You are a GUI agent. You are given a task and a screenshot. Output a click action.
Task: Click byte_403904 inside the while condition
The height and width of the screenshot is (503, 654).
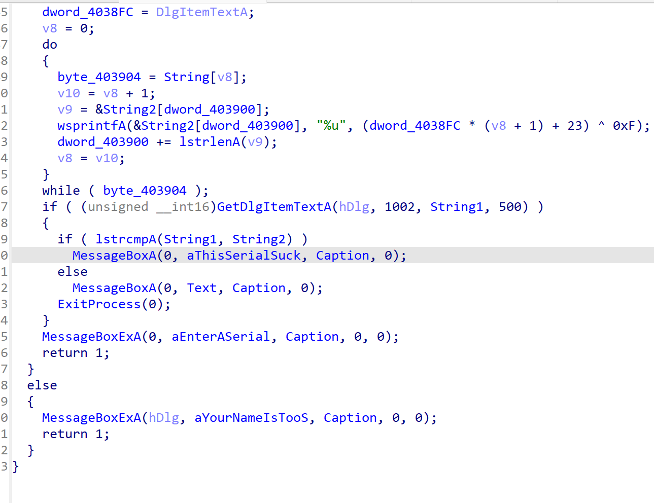(x=145, y=191)
